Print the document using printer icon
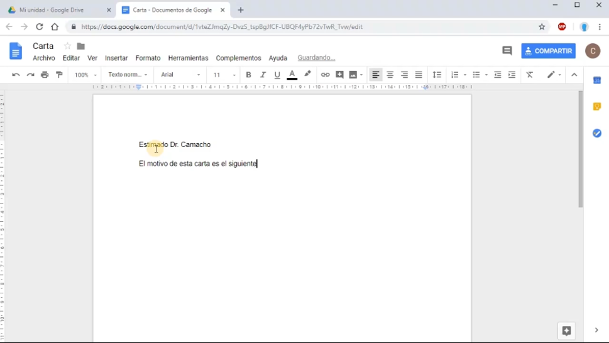The height and width of the screenshot is (343, 609). [x=45, y=75]
